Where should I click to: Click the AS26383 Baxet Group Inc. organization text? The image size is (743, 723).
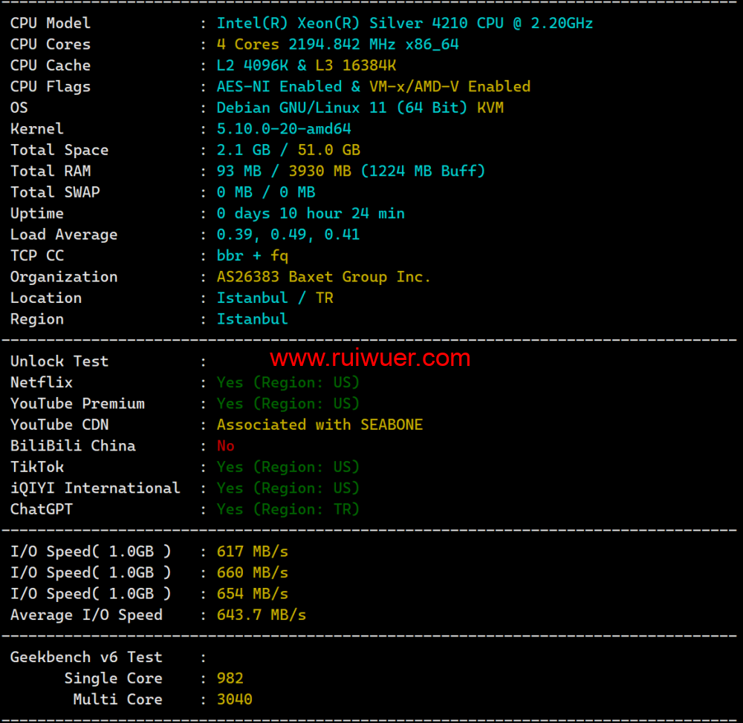[324, 277]
